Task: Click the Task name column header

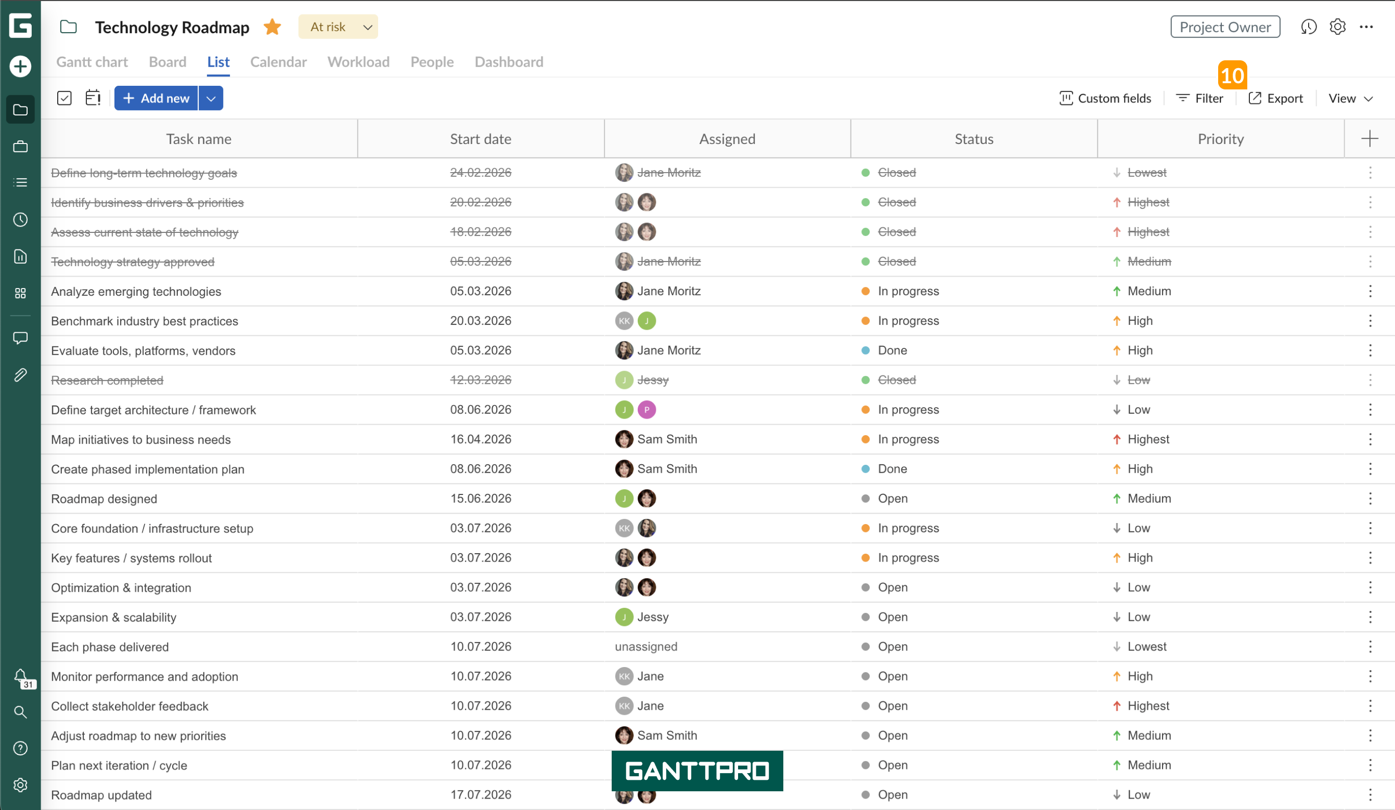Action: (x=199, y=139)
